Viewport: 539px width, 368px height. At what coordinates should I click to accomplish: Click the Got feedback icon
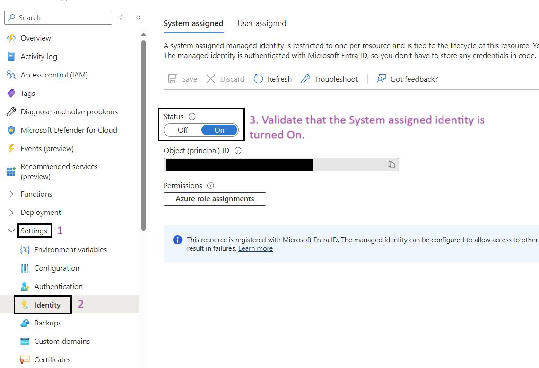click(381, 79)
